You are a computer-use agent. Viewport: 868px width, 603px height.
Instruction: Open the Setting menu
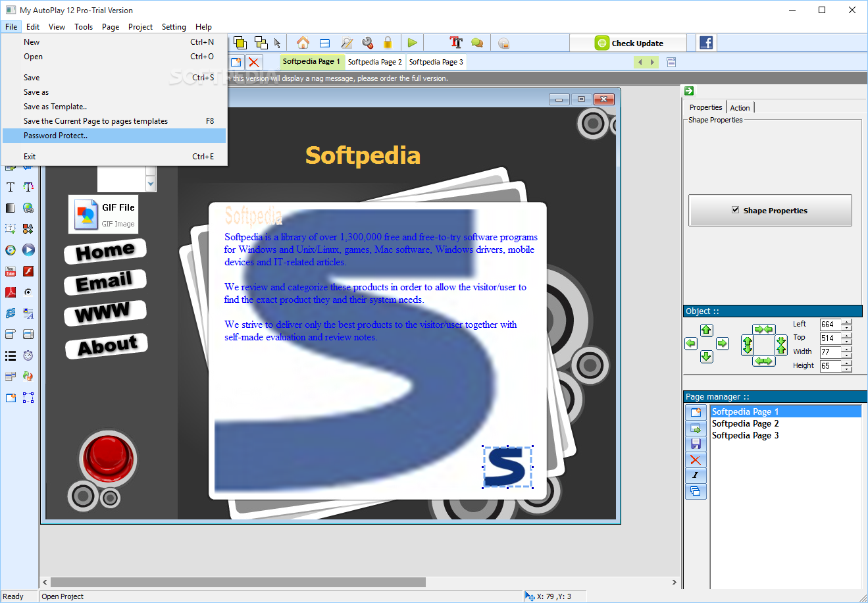pyautogui.click(x=174, y=27)
